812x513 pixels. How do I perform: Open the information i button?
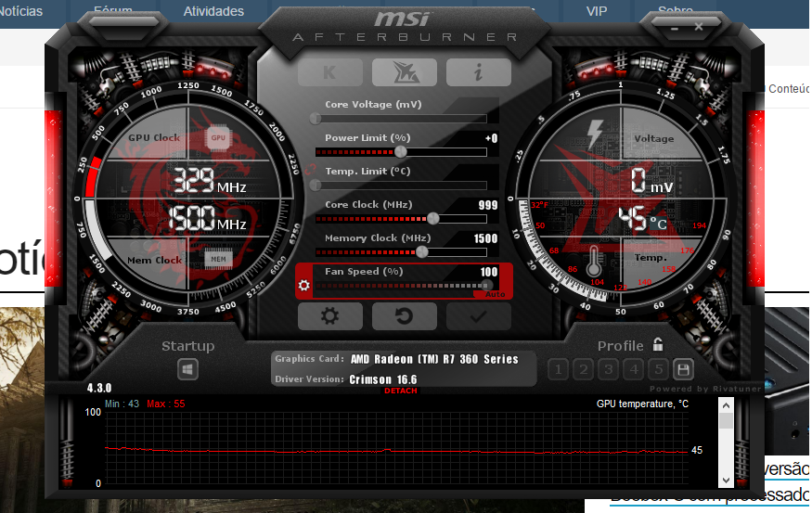point(478,72)
